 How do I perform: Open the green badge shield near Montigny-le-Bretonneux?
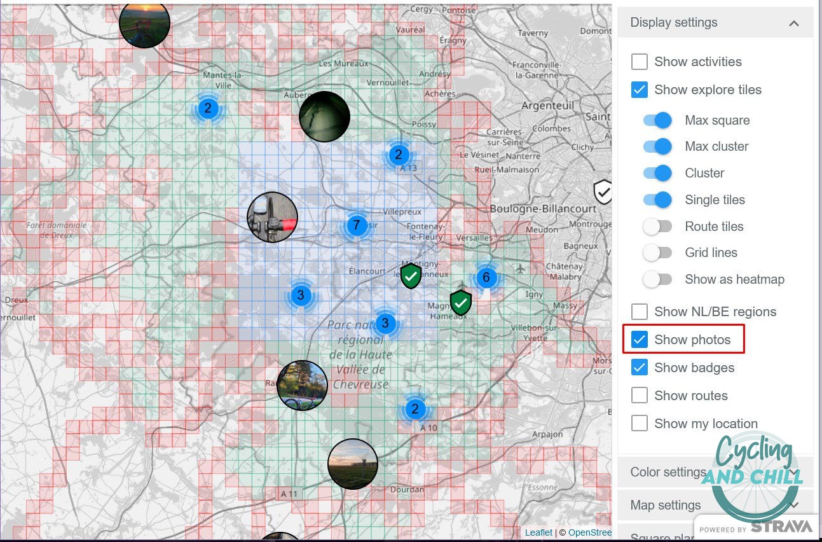(x=411, y=275)
